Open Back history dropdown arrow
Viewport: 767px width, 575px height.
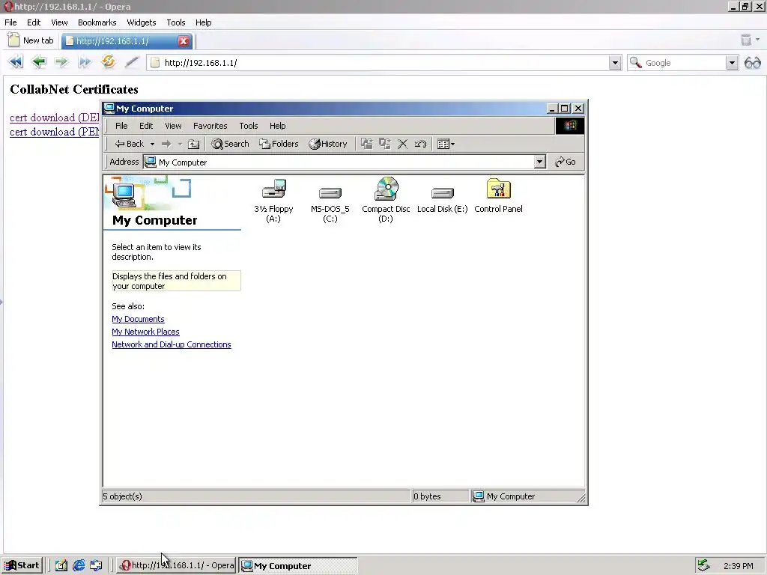click(x=152, y=144)
